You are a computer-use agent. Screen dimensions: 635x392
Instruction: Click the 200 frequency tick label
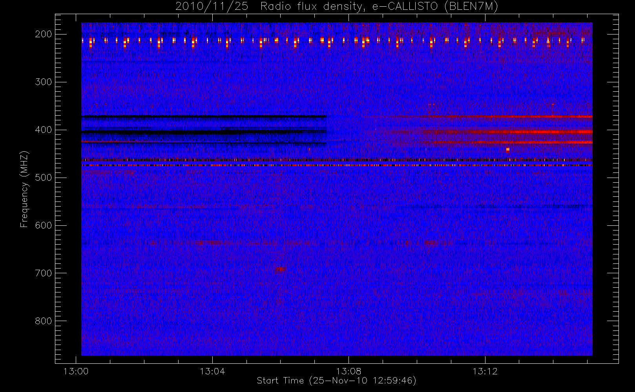click(44, 34)
